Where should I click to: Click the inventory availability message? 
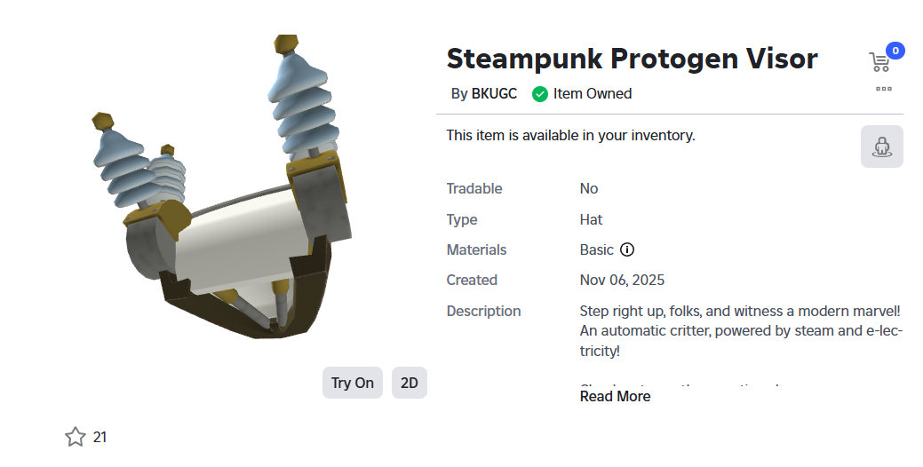[570, 135]
